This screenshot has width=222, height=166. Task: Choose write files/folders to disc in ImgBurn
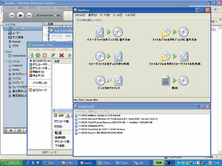(174, 34)
